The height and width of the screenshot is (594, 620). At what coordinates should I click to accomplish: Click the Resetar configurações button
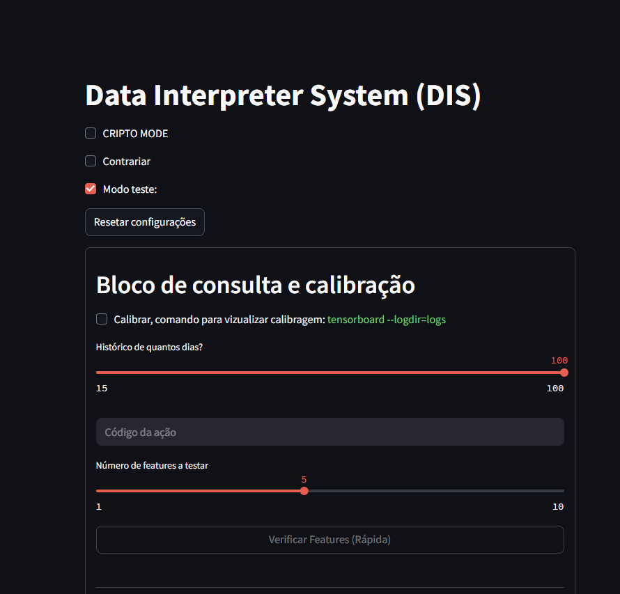point(145,222)
